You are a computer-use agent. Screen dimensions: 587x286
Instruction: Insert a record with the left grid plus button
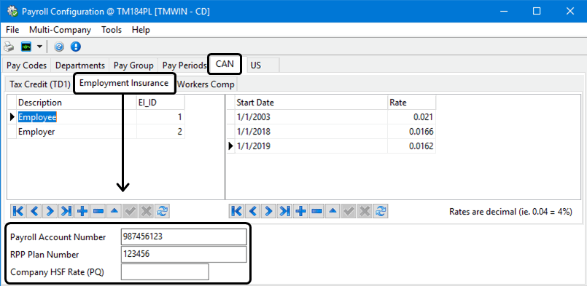point(82,211)
